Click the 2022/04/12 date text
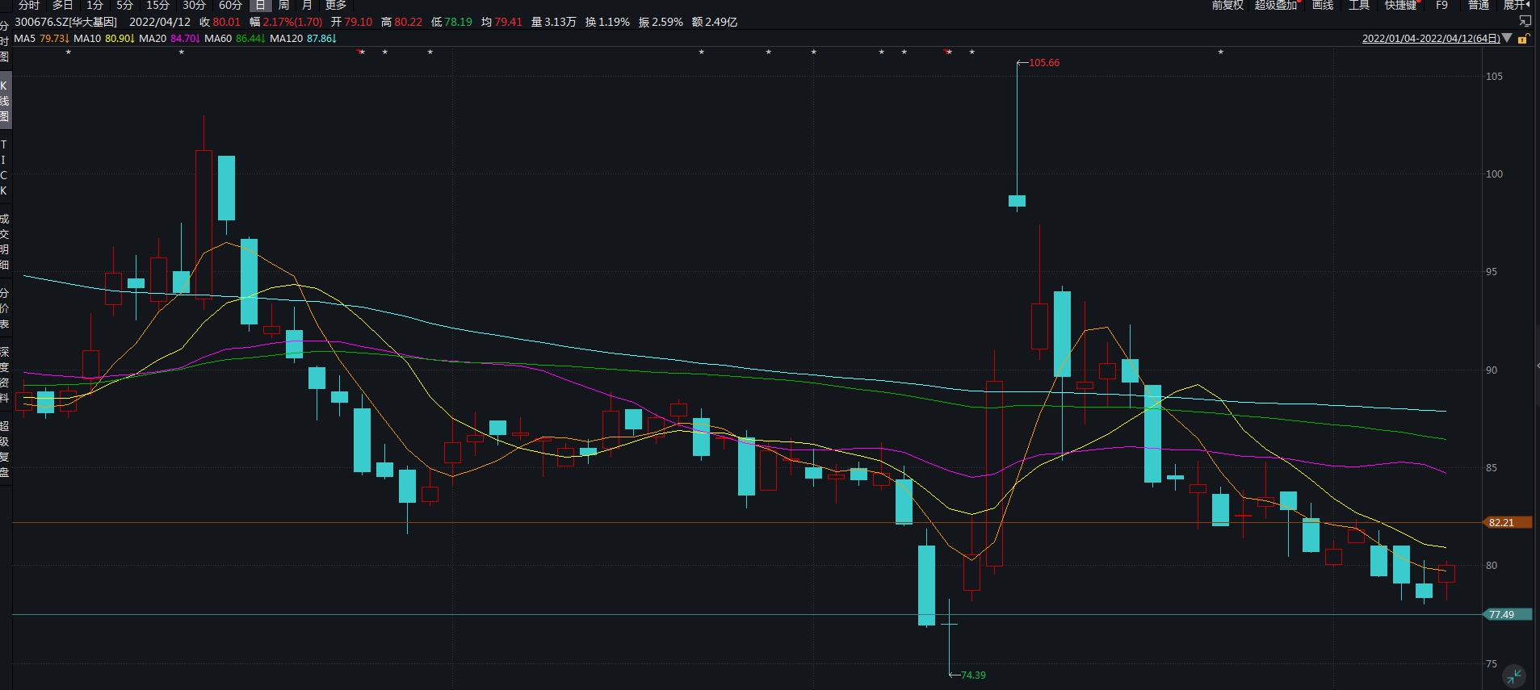This screenshot has width=1540, height=690. [160, 22]
